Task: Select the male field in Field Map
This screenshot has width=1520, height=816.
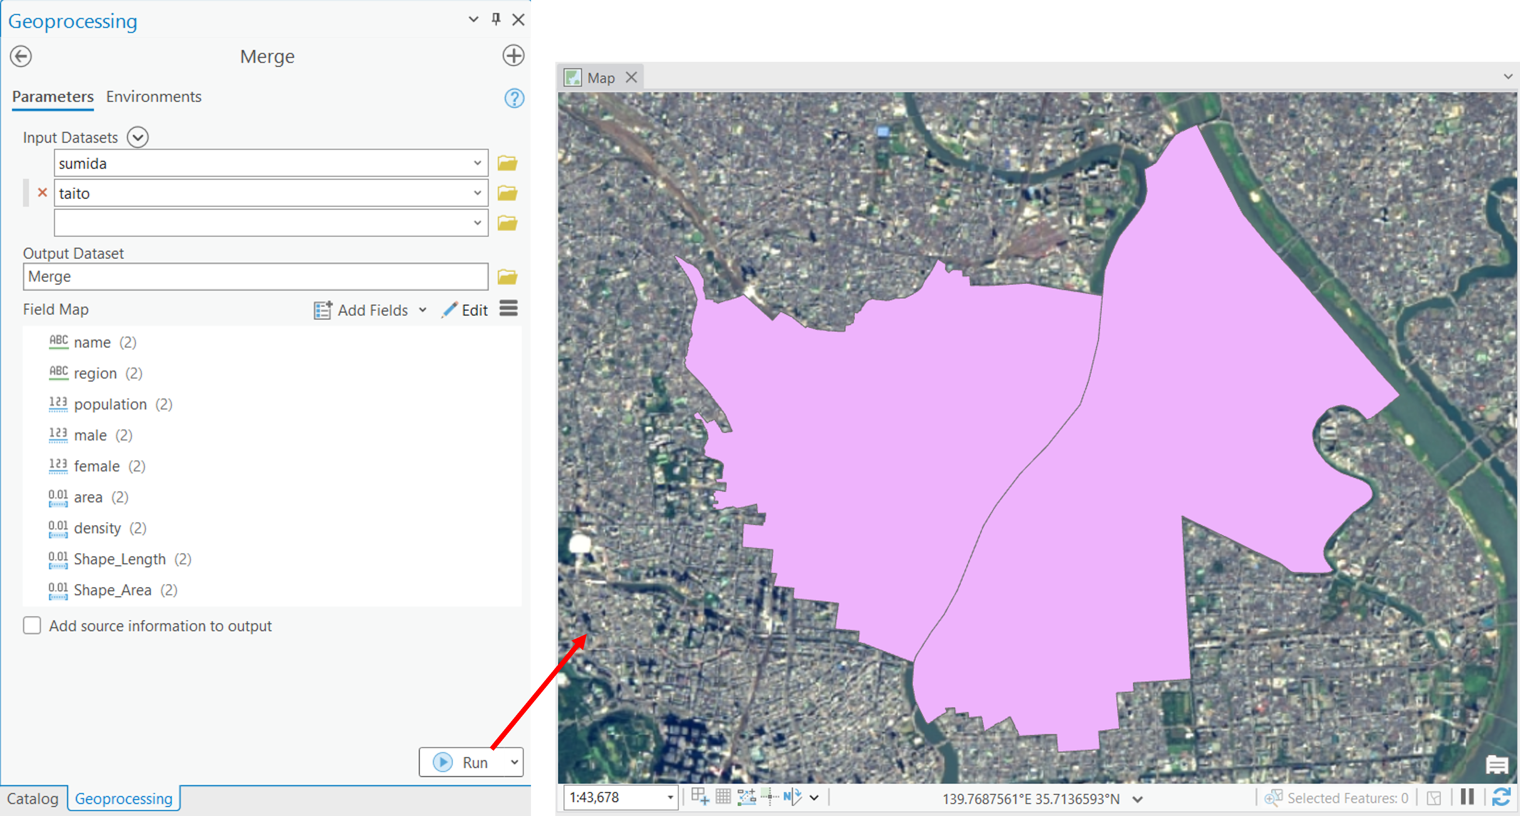Action: (90, 435)
